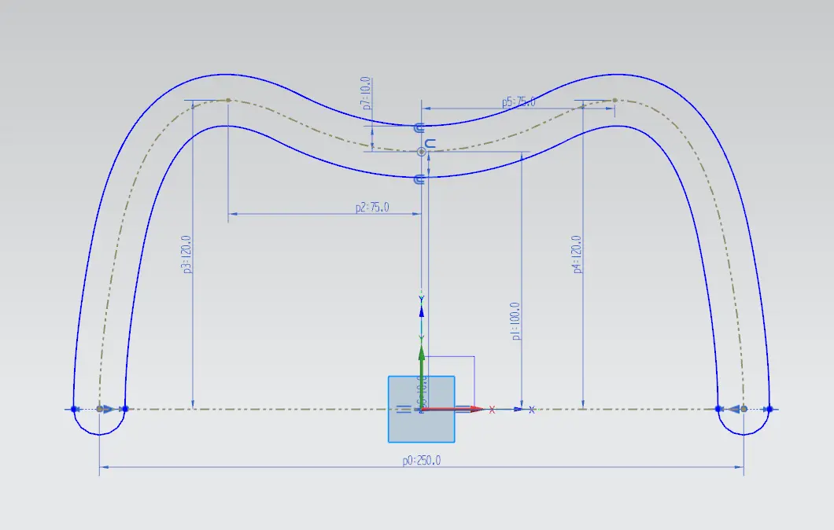Select the blue Y axis arrow above origin
834x530 pixels.
pyautogui.click(x=421, y=311)
